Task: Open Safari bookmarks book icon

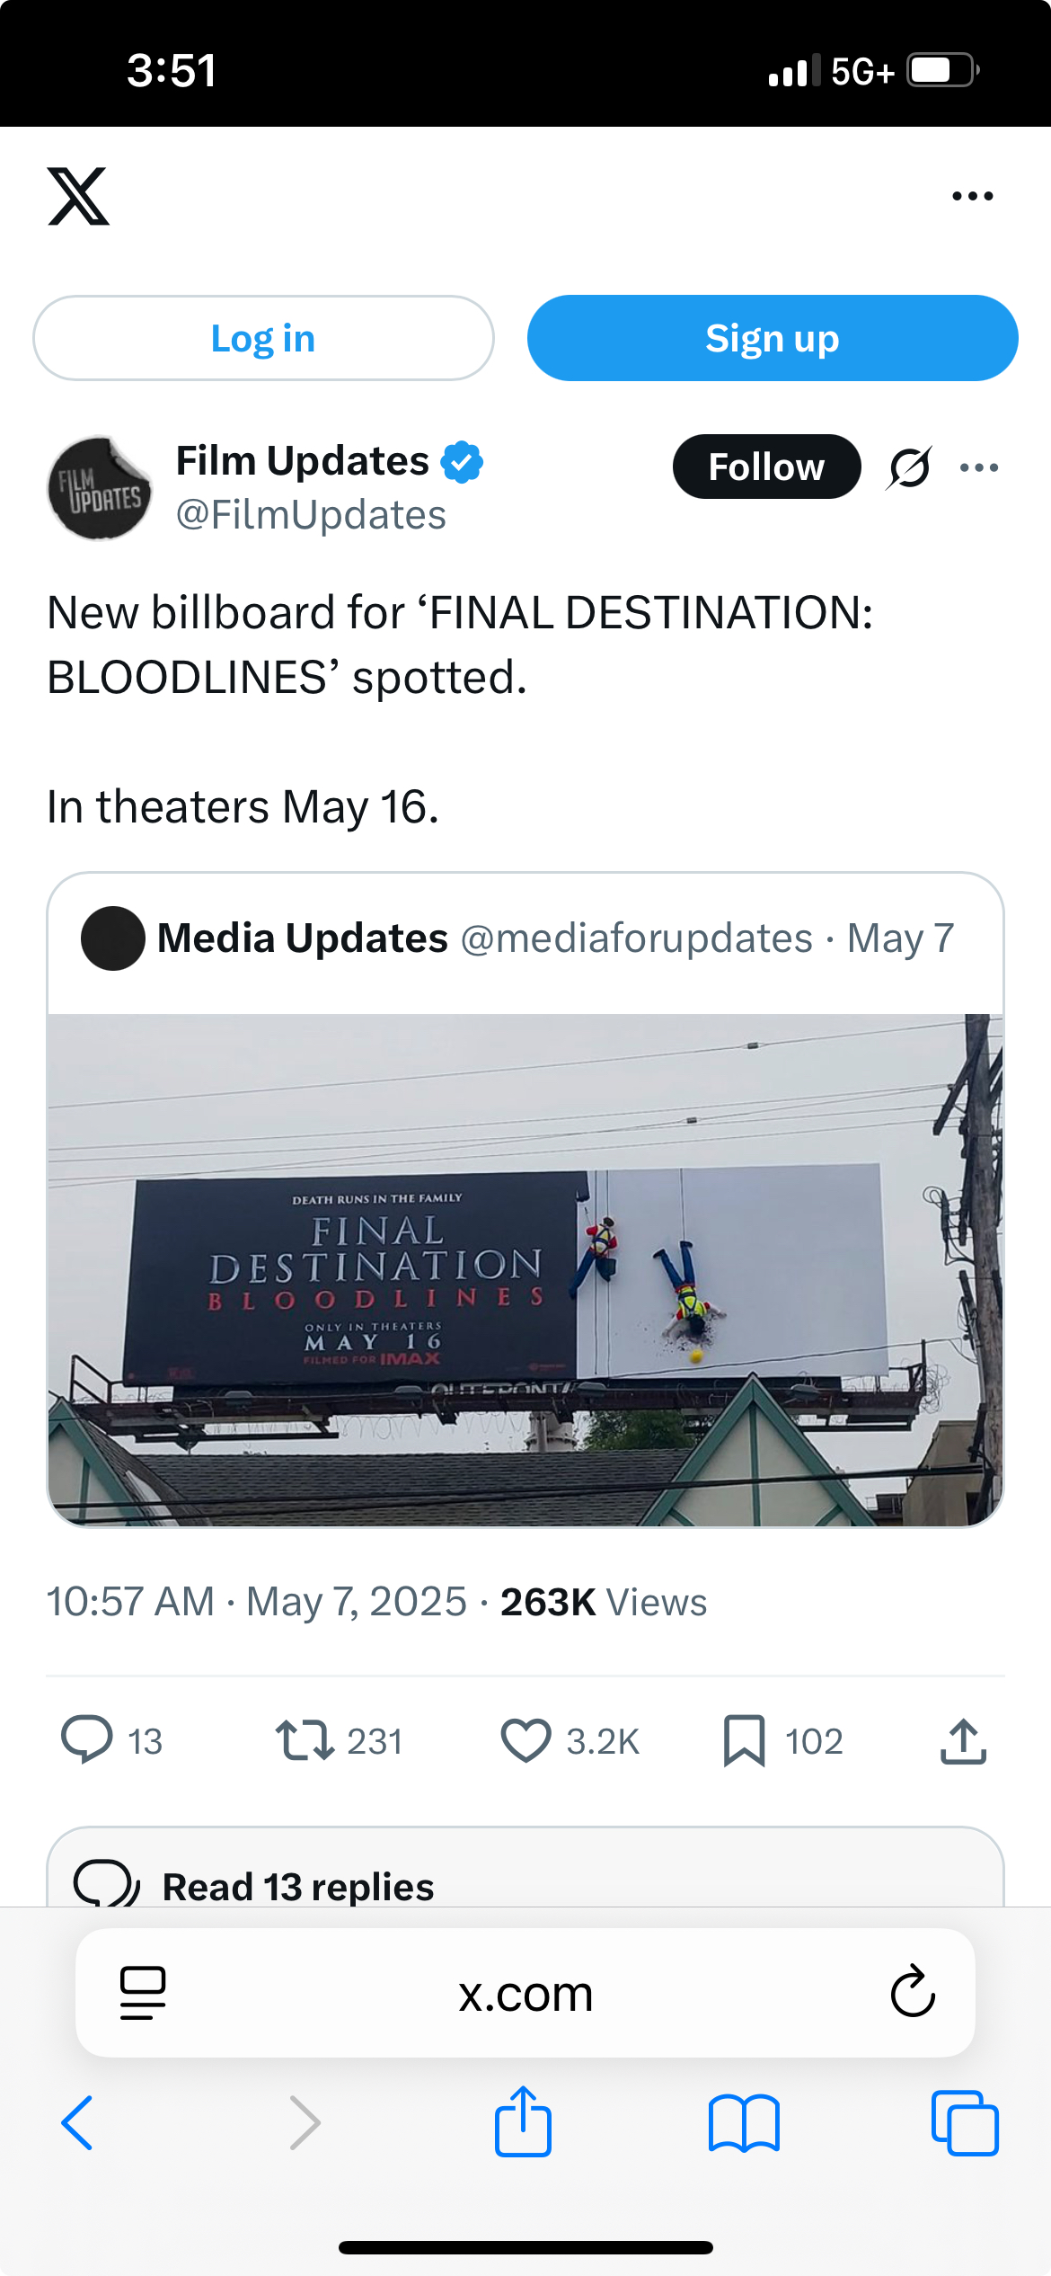Action: [744, 2123]
